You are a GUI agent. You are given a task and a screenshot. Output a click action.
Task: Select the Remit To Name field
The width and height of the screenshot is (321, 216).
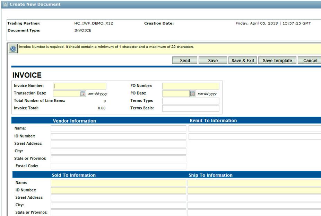click(254, 129)
